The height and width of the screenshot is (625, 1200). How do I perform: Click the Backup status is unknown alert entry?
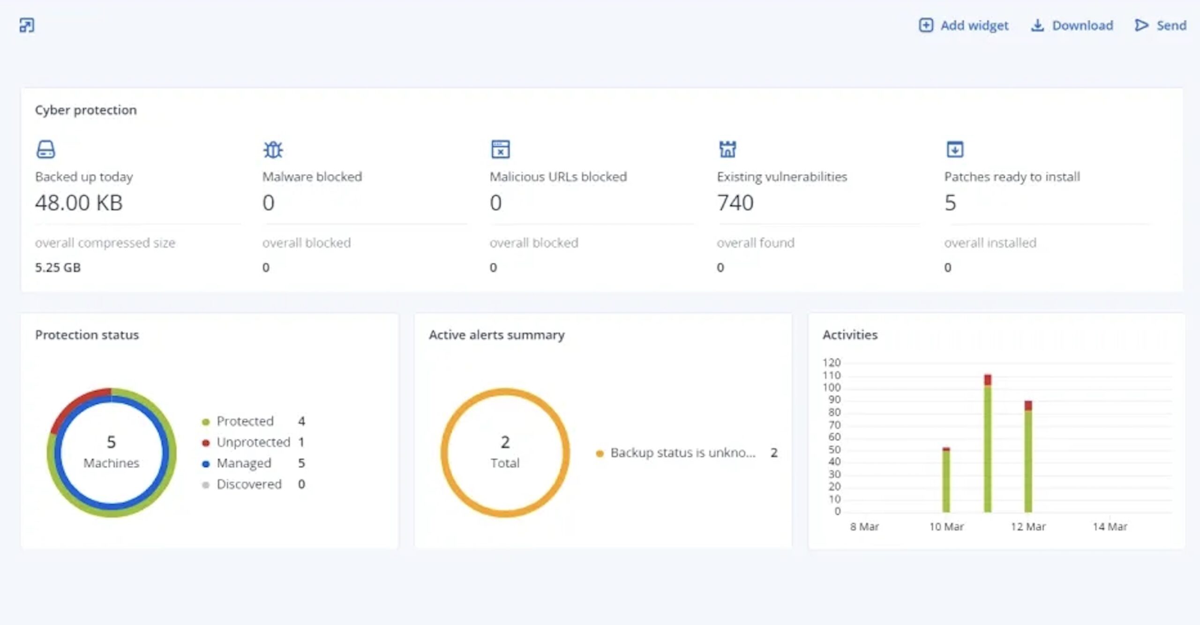687,453
